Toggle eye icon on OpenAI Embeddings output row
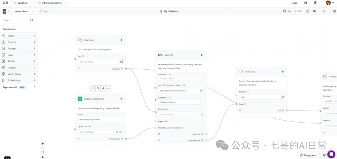The height and width of the screenshot is (159, 337). pos(79,139)
